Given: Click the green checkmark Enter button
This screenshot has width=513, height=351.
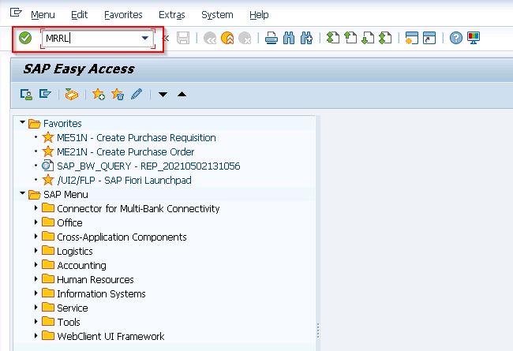Looking at the screenshot, I should pyautogui.click(x=25, y=38).
